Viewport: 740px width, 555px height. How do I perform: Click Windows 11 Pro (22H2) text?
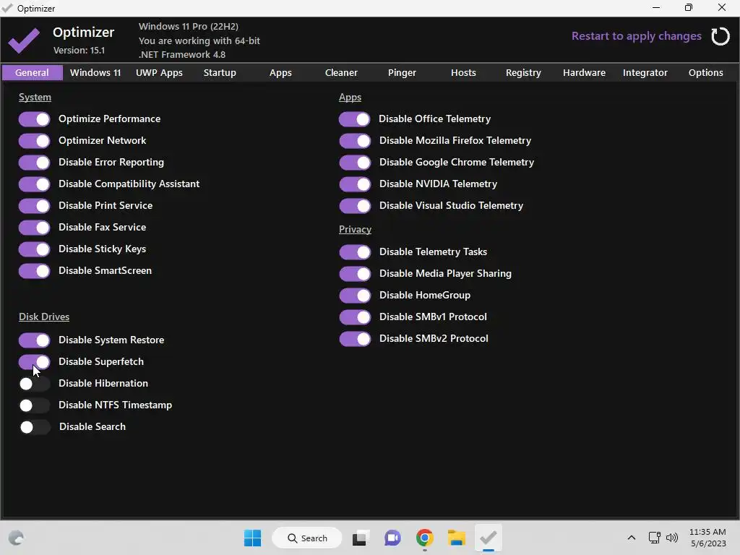(x=189, y=27)
